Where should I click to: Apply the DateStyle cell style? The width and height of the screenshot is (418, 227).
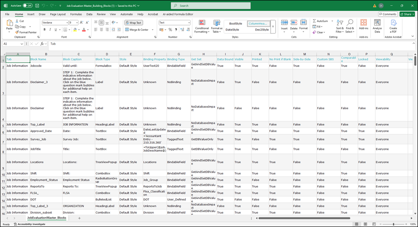pyautogui.click(x=232, y=30)
